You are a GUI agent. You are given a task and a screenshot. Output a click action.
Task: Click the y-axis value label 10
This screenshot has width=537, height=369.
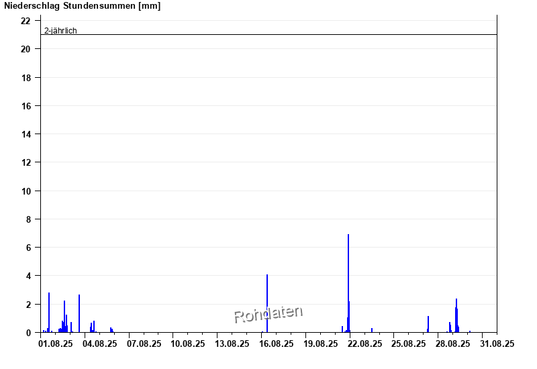point(26,191)
